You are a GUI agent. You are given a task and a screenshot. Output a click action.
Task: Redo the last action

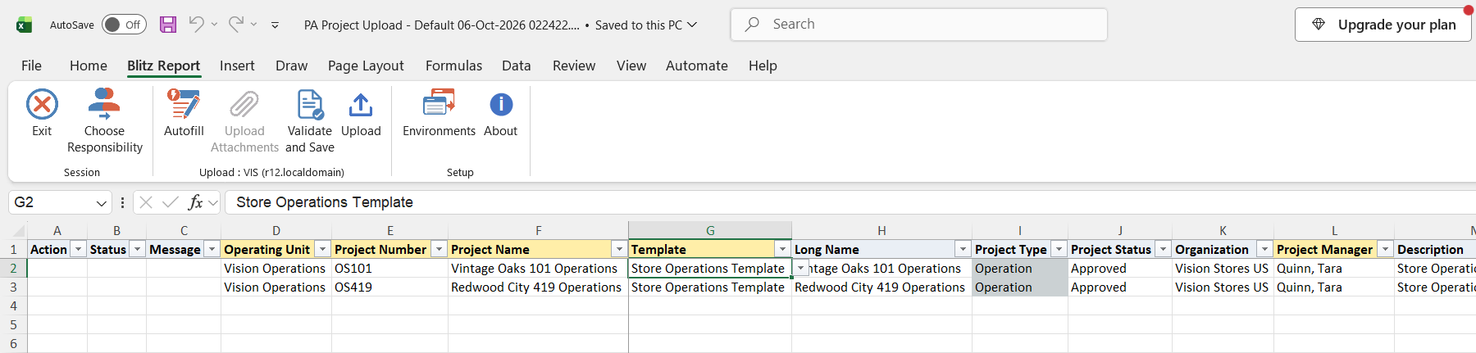pyautogui.click(x=235, y=25)
